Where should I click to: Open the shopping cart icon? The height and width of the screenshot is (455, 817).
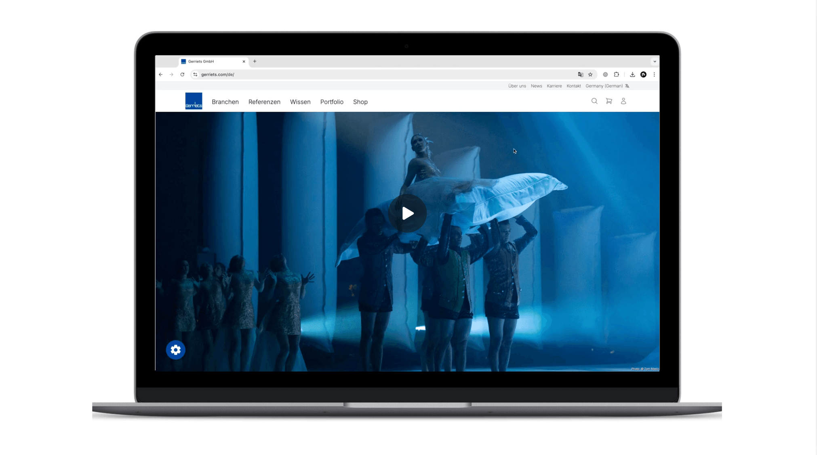(609, 101)
